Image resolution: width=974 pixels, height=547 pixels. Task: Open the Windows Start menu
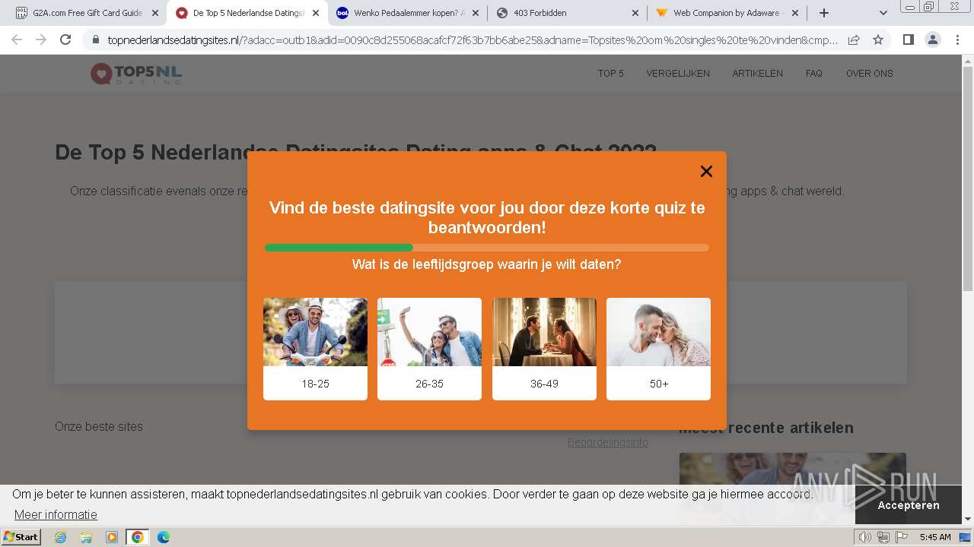tap(21, 537)
